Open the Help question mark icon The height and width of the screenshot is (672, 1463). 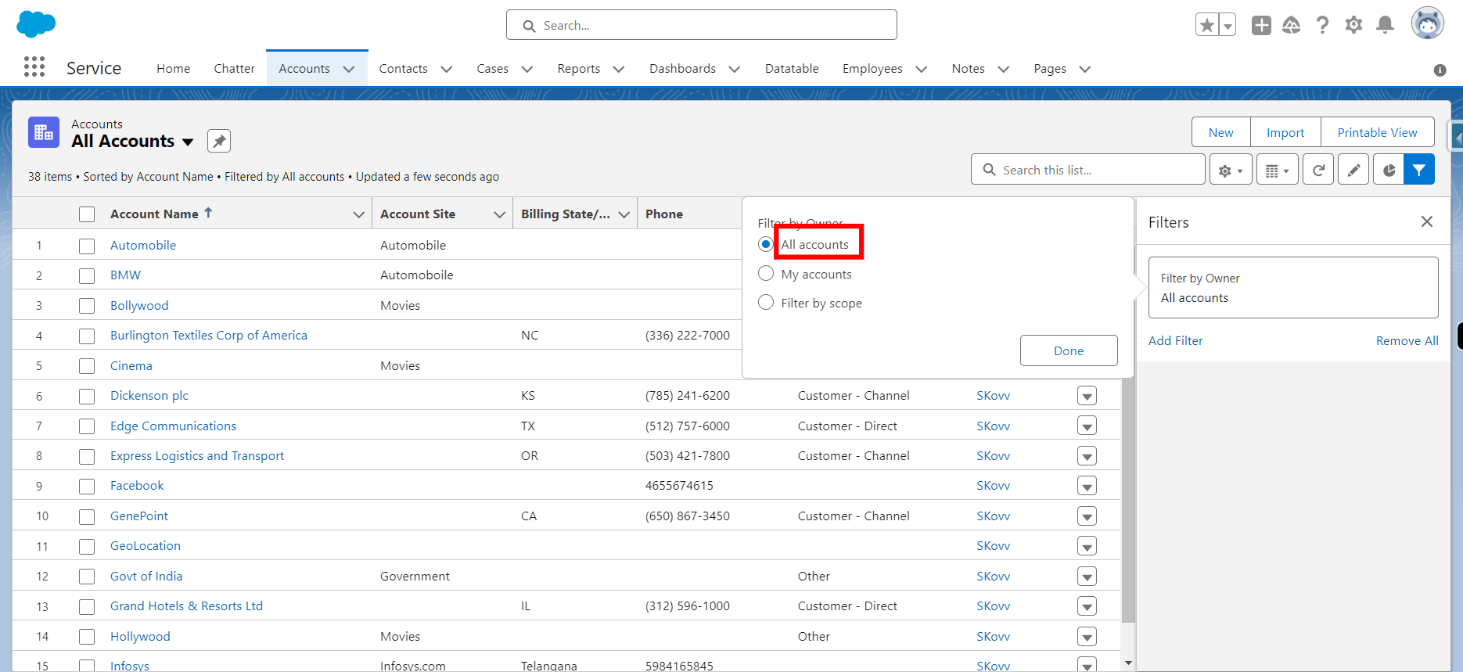click(x=1322, y=25)
